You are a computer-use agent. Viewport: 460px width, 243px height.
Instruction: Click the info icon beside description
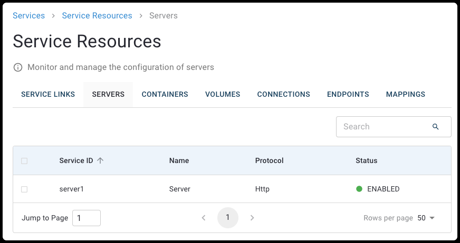click(18, 67)
